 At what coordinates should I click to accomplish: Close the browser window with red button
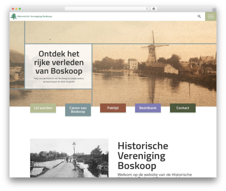pos(13,9)
